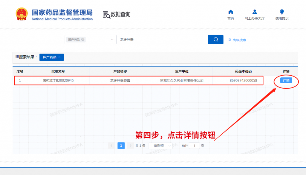Close the 国产药品 search result tab
306x175 pixels.
[59, 57]
